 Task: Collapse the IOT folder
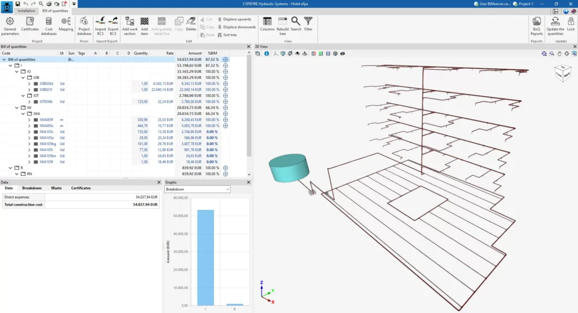[23, 96]
